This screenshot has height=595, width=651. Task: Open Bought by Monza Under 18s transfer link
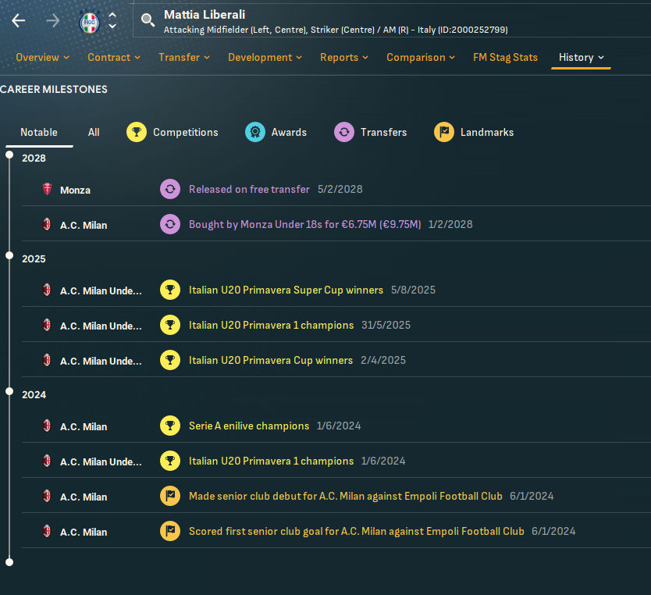point(304,224)
